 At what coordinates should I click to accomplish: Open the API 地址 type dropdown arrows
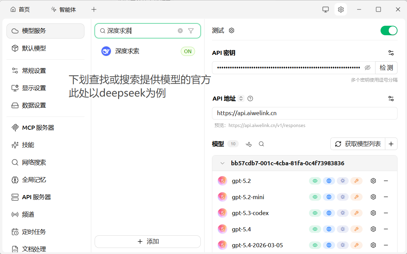[x=241, y=99]
